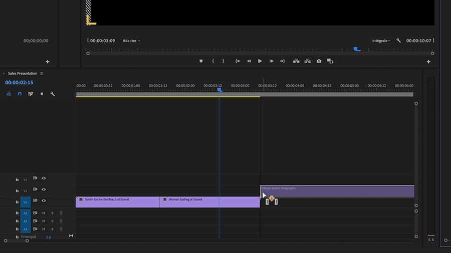
Task: Toggle lock on track V1
Action: (17, 202)
